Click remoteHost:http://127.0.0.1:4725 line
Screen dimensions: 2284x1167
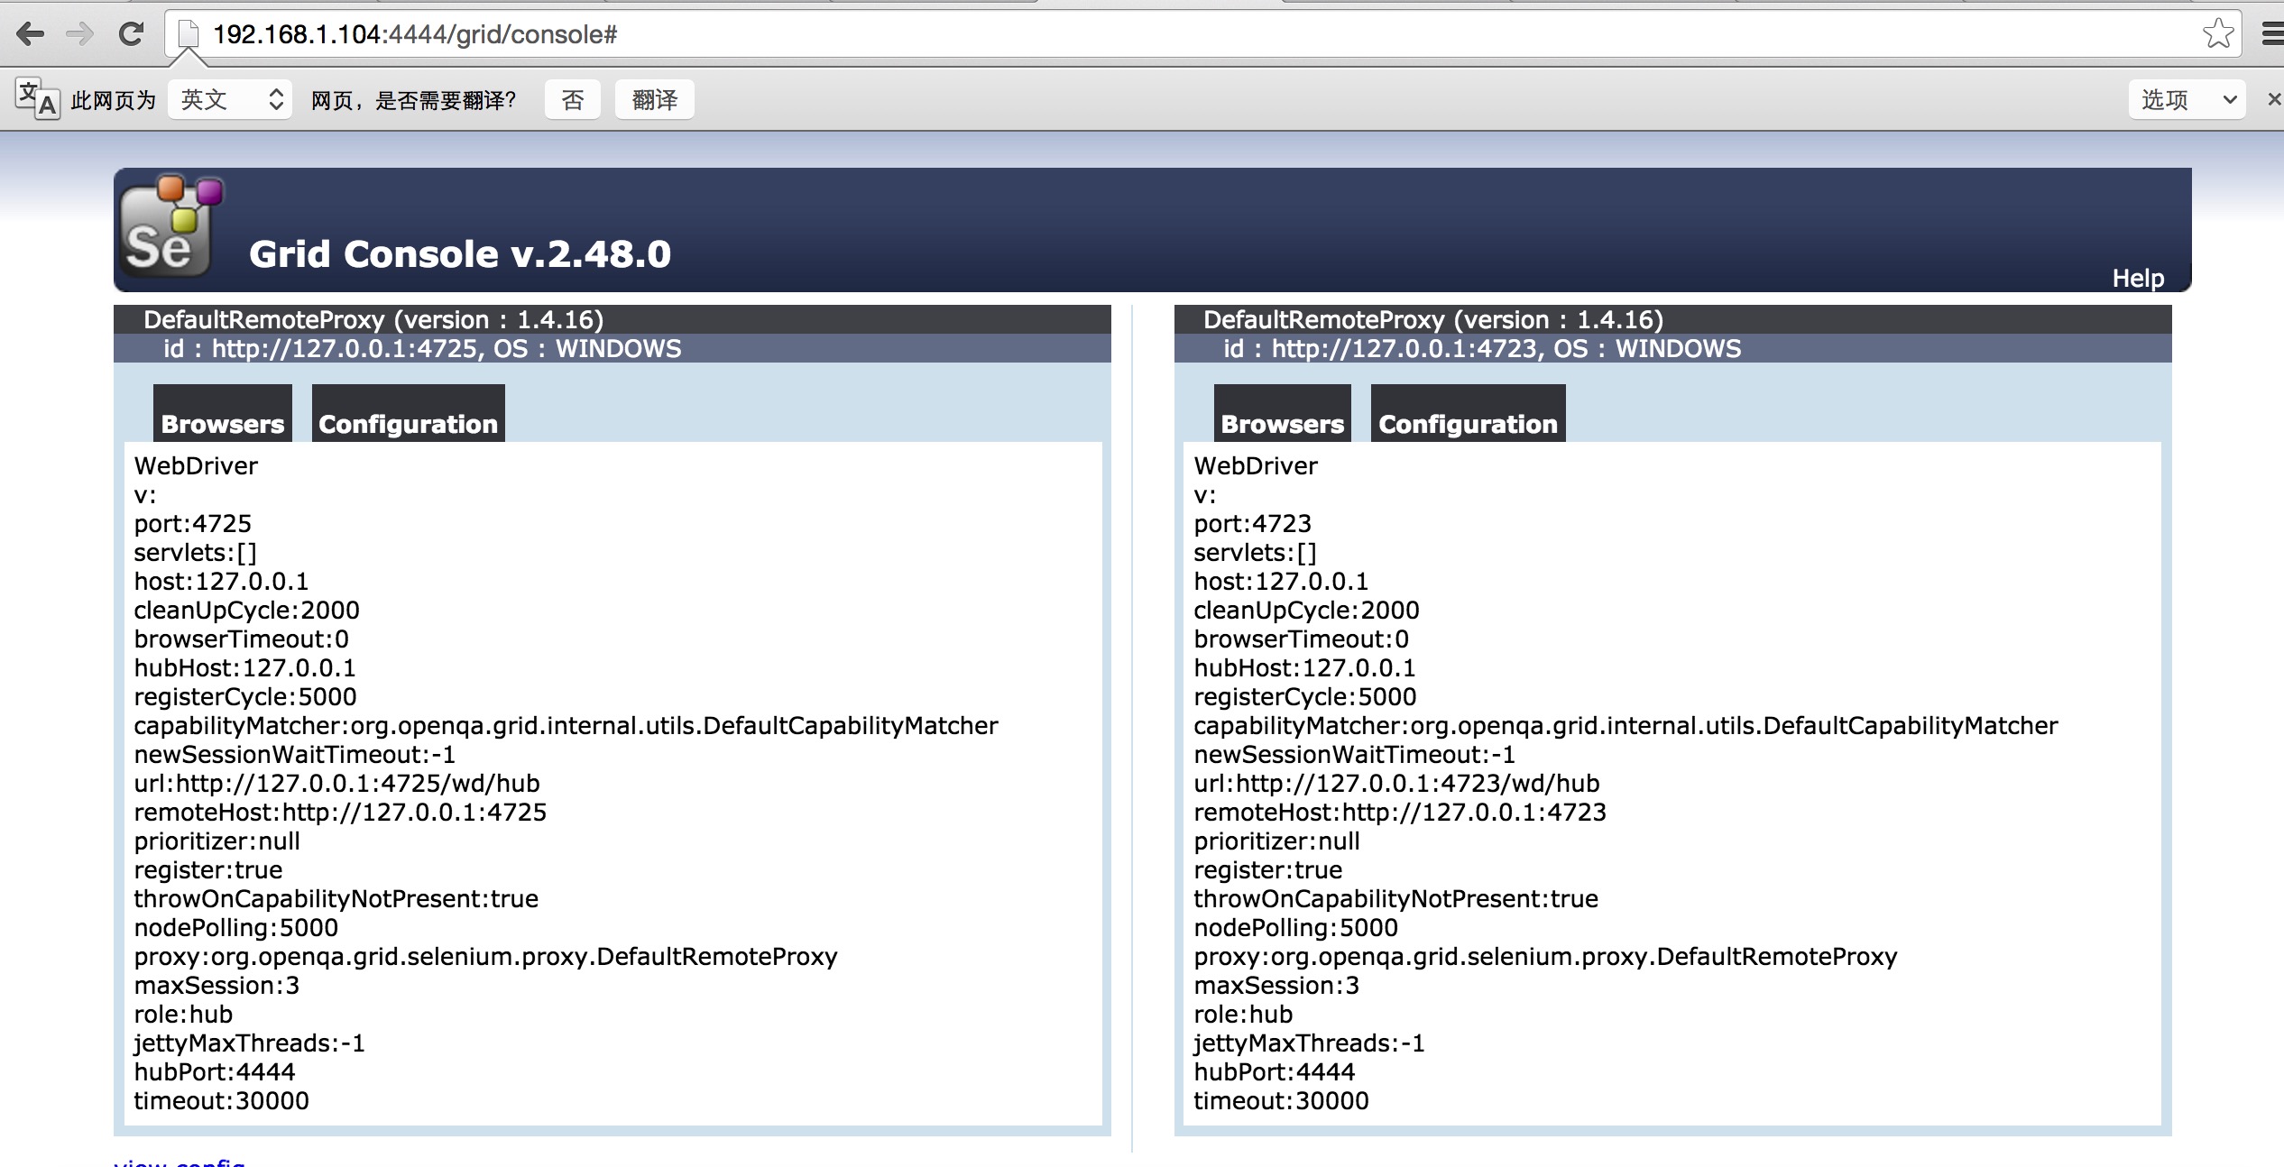pos(340,813)
